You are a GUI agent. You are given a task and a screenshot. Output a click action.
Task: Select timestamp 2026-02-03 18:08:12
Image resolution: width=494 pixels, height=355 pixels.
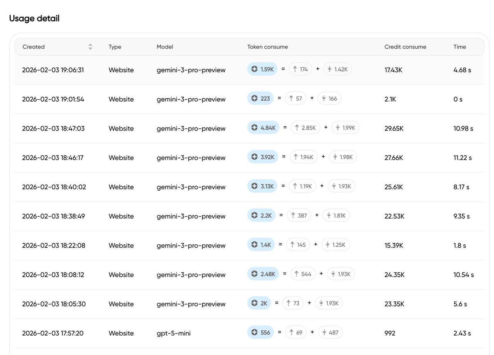coord(53,274)
